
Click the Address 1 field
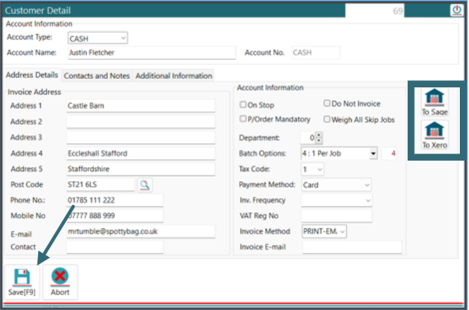[x=140, y=106]
